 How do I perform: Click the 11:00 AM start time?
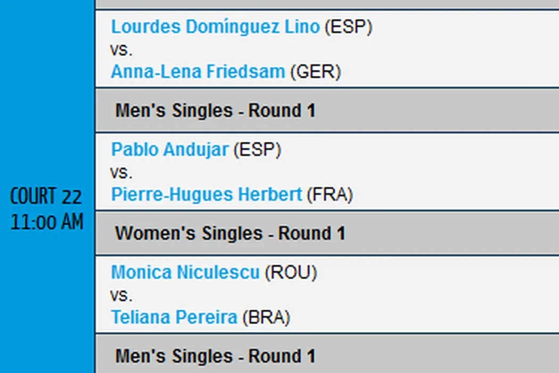click(x=47, y=222)
